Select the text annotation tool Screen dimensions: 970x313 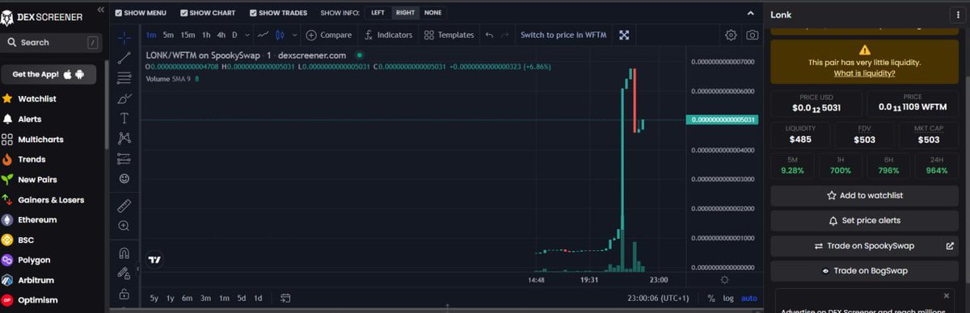tap(124, 119)
